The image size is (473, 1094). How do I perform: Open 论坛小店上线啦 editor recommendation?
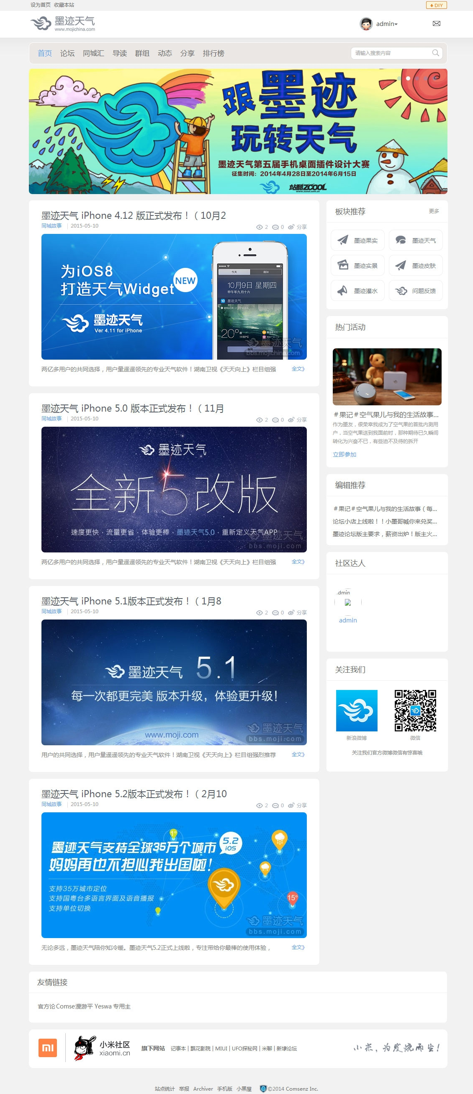385,521
